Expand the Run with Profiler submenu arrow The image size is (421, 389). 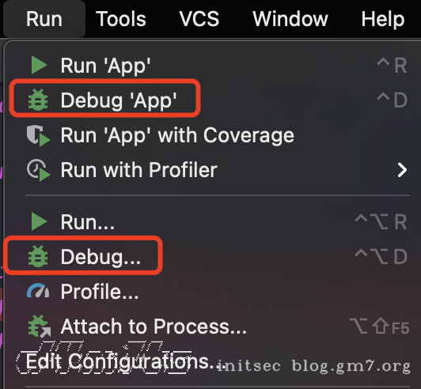402,170
